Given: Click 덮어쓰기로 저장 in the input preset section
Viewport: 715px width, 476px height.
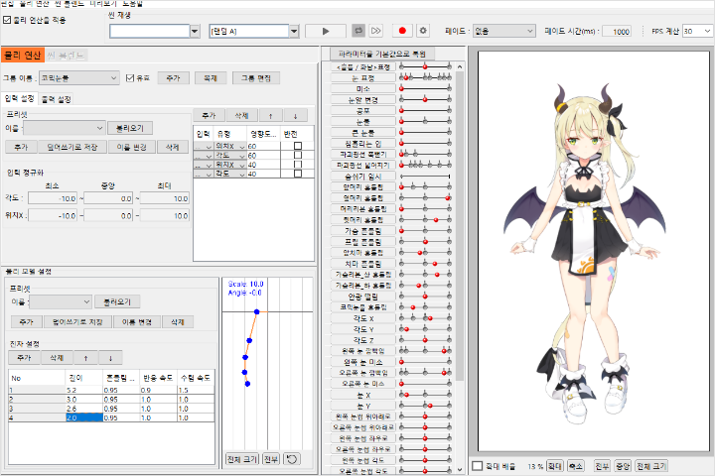Looking at the screenshot, I should point(72,147).
